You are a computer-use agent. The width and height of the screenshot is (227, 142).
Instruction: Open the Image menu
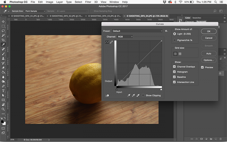[x=50, y=2]
